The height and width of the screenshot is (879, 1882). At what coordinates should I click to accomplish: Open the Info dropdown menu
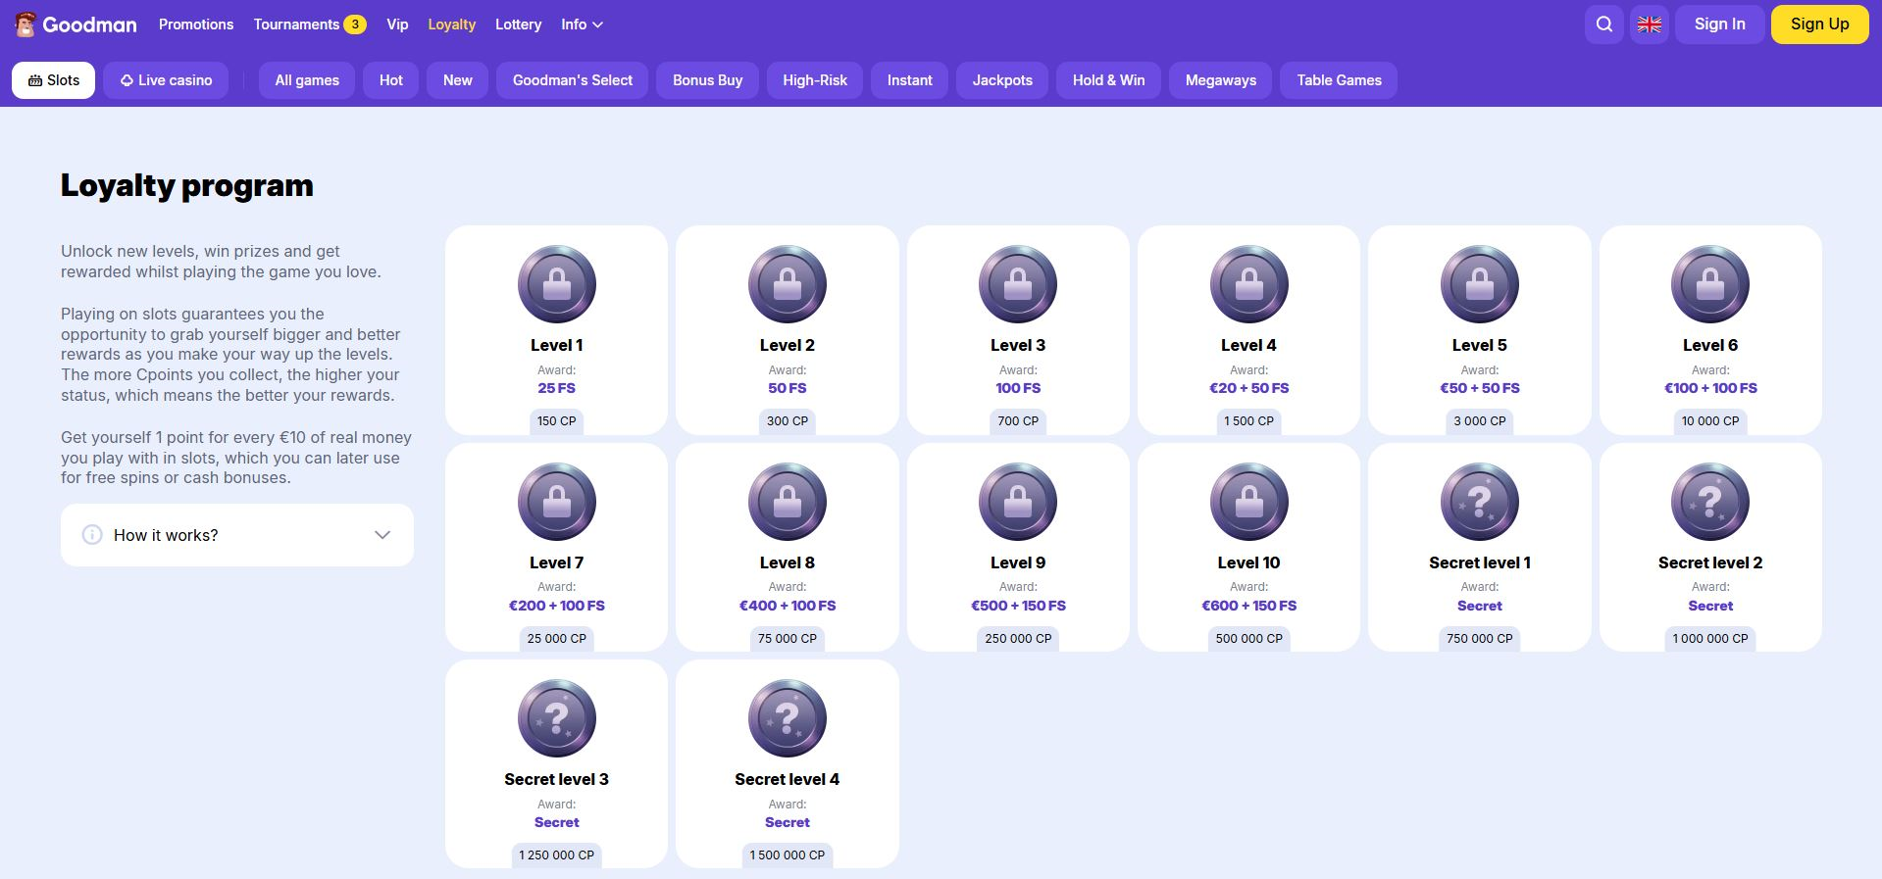click(582, 24)
